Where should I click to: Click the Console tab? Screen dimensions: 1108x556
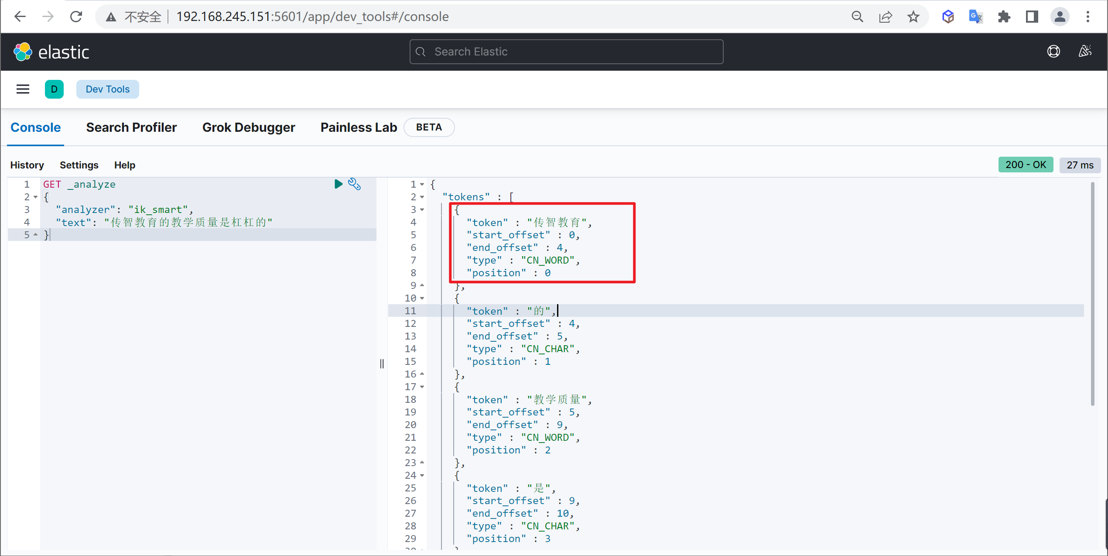click(37, 127)
